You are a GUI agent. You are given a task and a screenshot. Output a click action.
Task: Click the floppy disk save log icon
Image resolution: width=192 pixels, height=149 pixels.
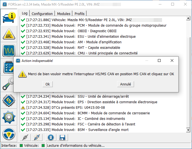click(62, 137)
